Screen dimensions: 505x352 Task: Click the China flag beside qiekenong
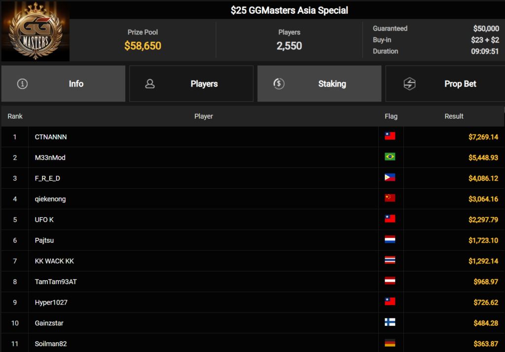390,198
